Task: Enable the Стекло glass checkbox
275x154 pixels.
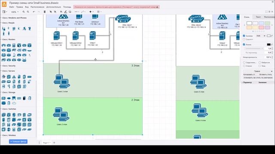Action: click(x=244, y=66)
